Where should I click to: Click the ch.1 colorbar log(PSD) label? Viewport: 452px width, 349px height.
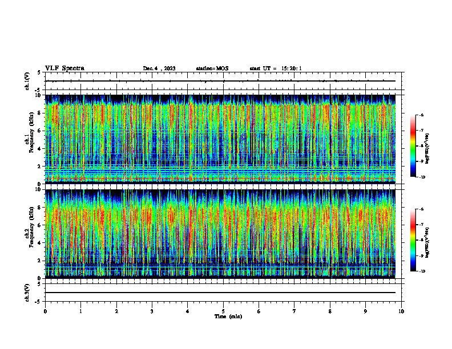tap(427, 148)
